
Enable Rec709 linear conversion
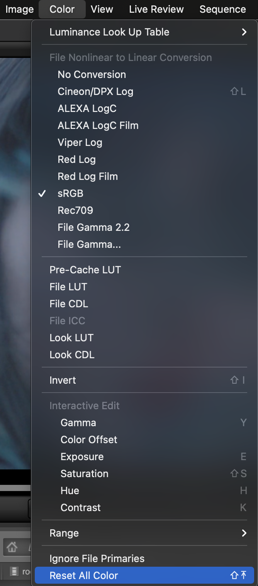click(75, 210)
